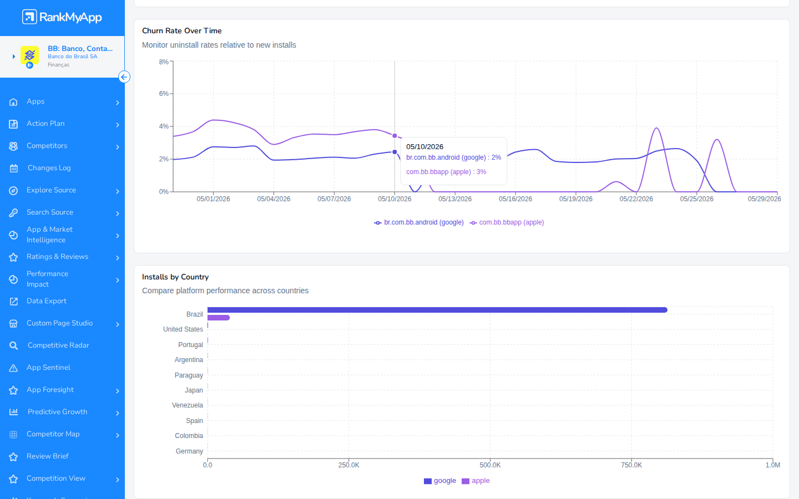Viewport: 799px width, 499px height.
Task: Click the Competition View star icon
Action: click(x=13, y=479)
